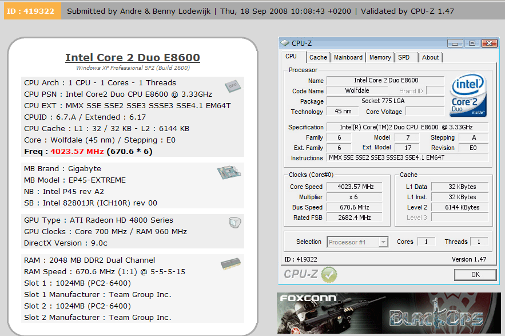505x336 pixels.
Task: Click the Slot 1 Manufacturer line
Action: pos(98,295)
